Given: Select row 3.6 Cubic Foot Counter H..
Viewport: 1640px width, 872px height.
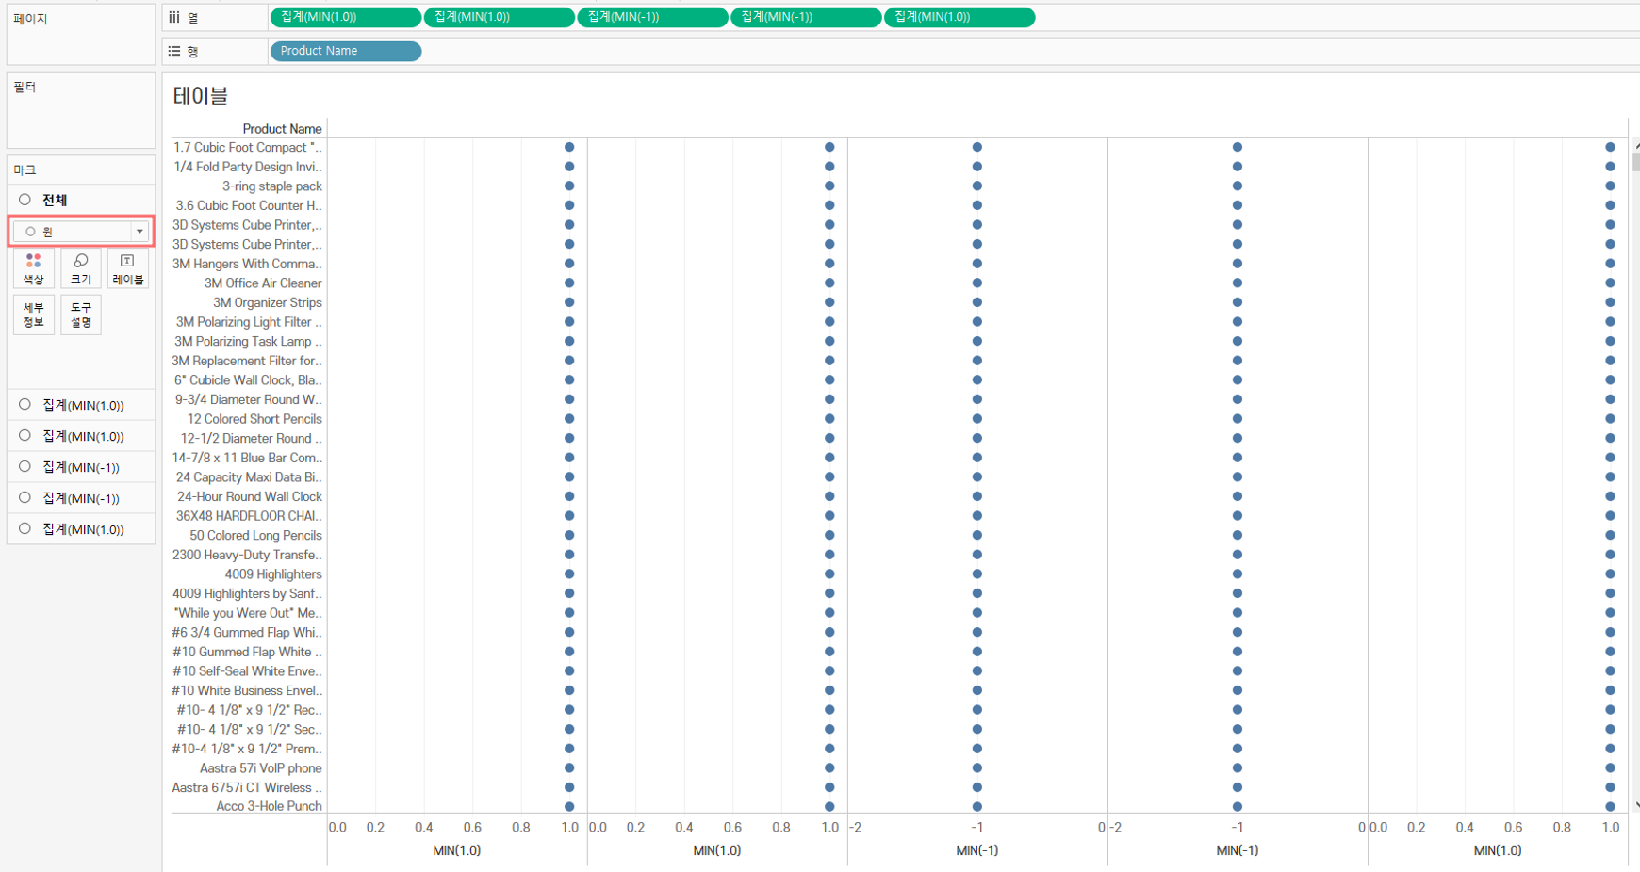Looking at the screenshot, I should pyautogui.click(x=248, y=205).
